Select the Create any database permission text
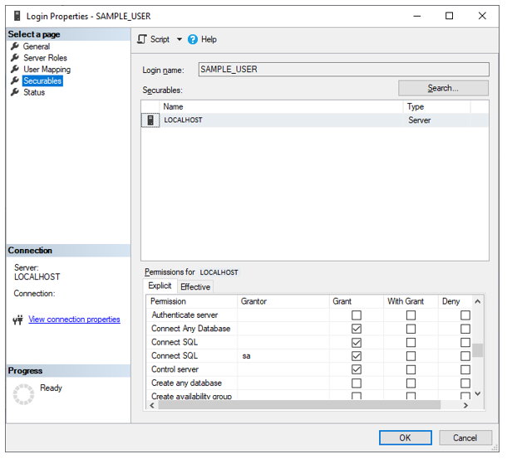Screen dimensions: 507x459 pos(186,383)
